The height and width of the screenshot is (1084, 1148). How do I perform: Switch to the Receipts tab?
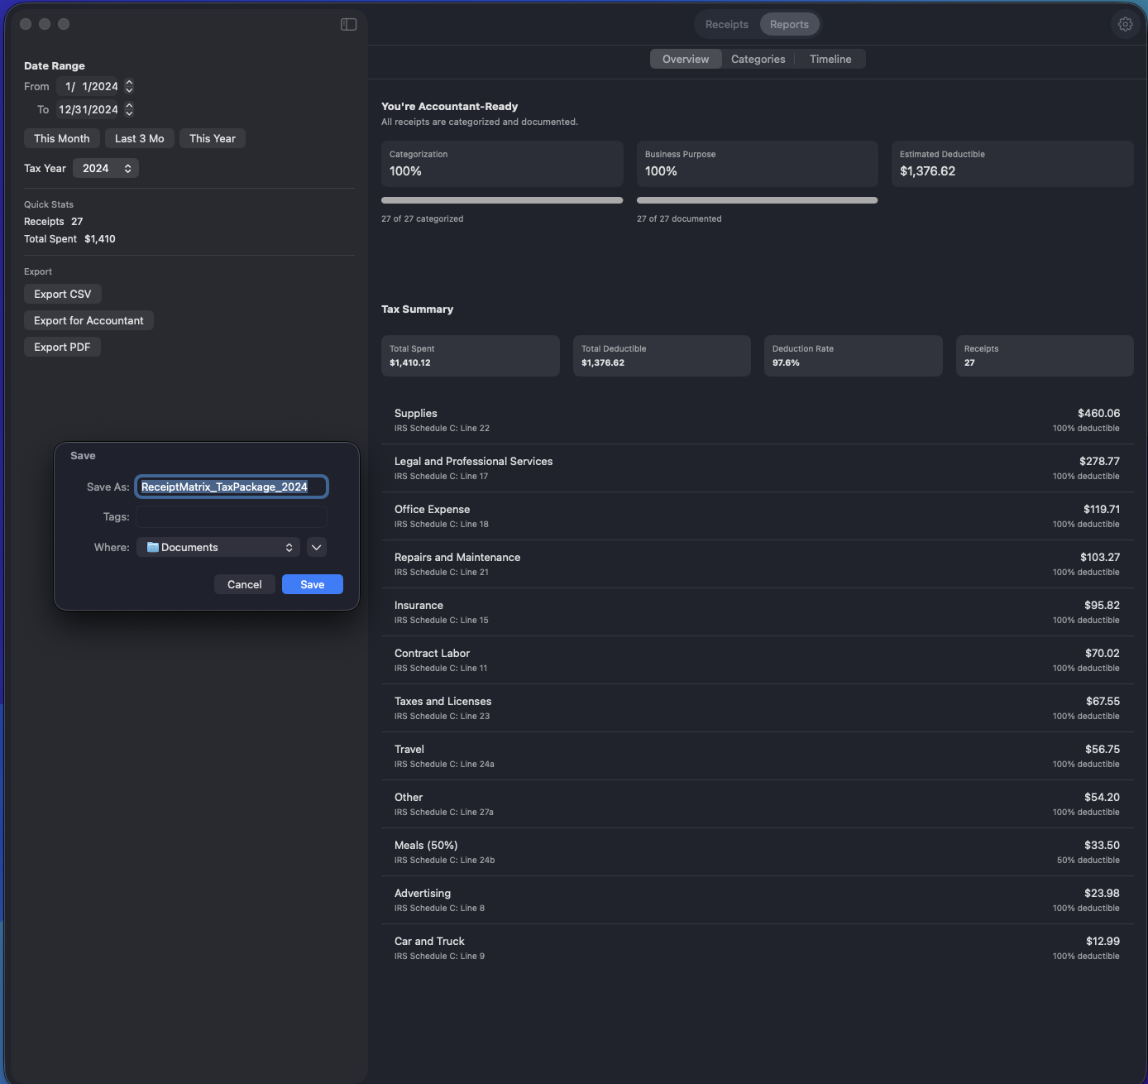726,24
